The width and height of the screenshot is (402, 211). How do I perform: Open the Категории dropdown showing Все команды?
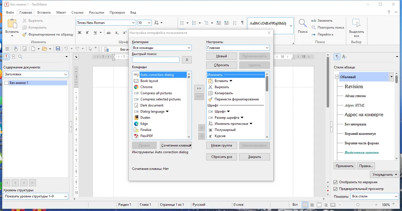tap(162, 48)
